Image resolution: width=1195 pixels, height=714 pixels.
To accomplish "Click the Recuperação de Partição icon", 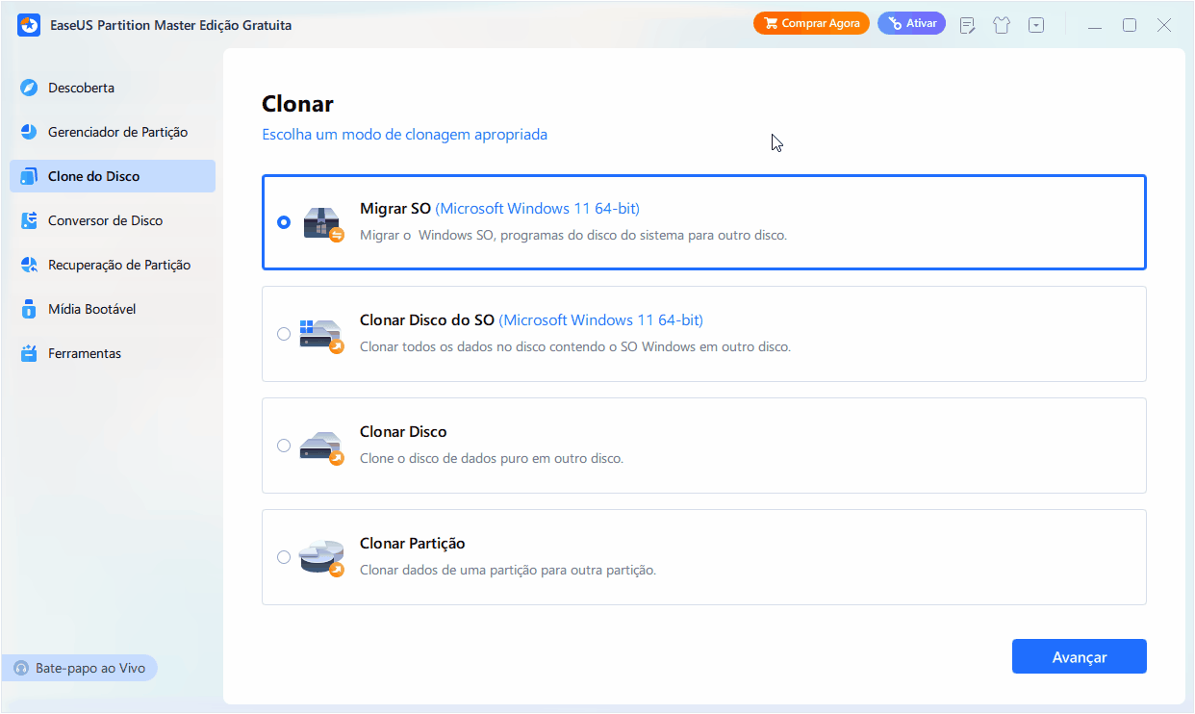I will tap(29, 265).
